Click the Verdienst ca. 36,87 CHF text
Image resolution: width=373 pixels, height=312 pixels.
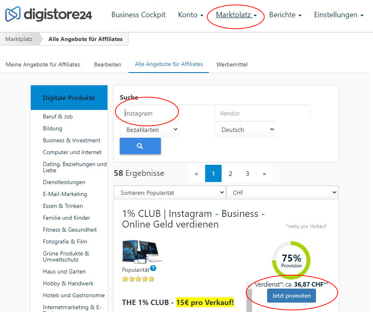(291, 285)
